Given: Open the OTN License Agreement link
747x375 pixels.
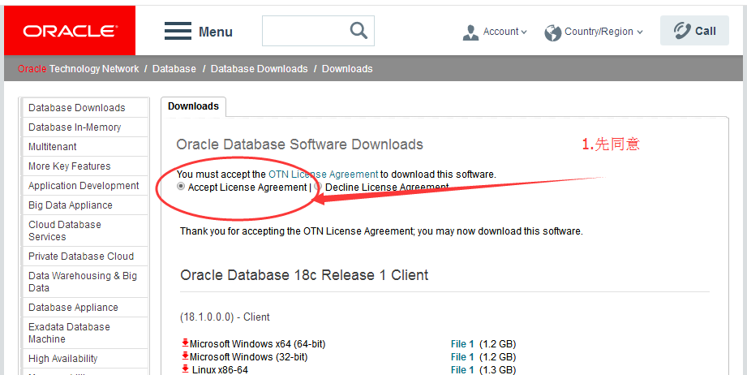Looking at the screenshot, I should click(x=324, y=175).
